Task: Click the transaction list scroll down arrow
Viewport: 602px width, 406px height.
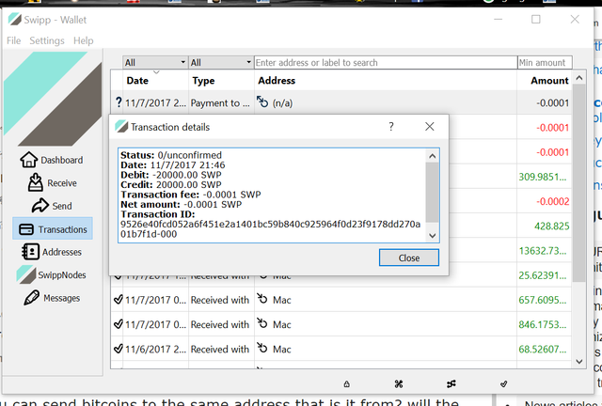Action: pos(579,362)
